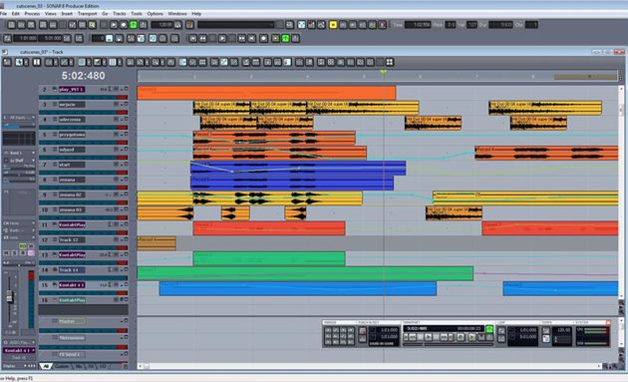This screenshot has width=628, height=382.
Task: Click the Time field in the event toolbar
Action: point(418,25)
